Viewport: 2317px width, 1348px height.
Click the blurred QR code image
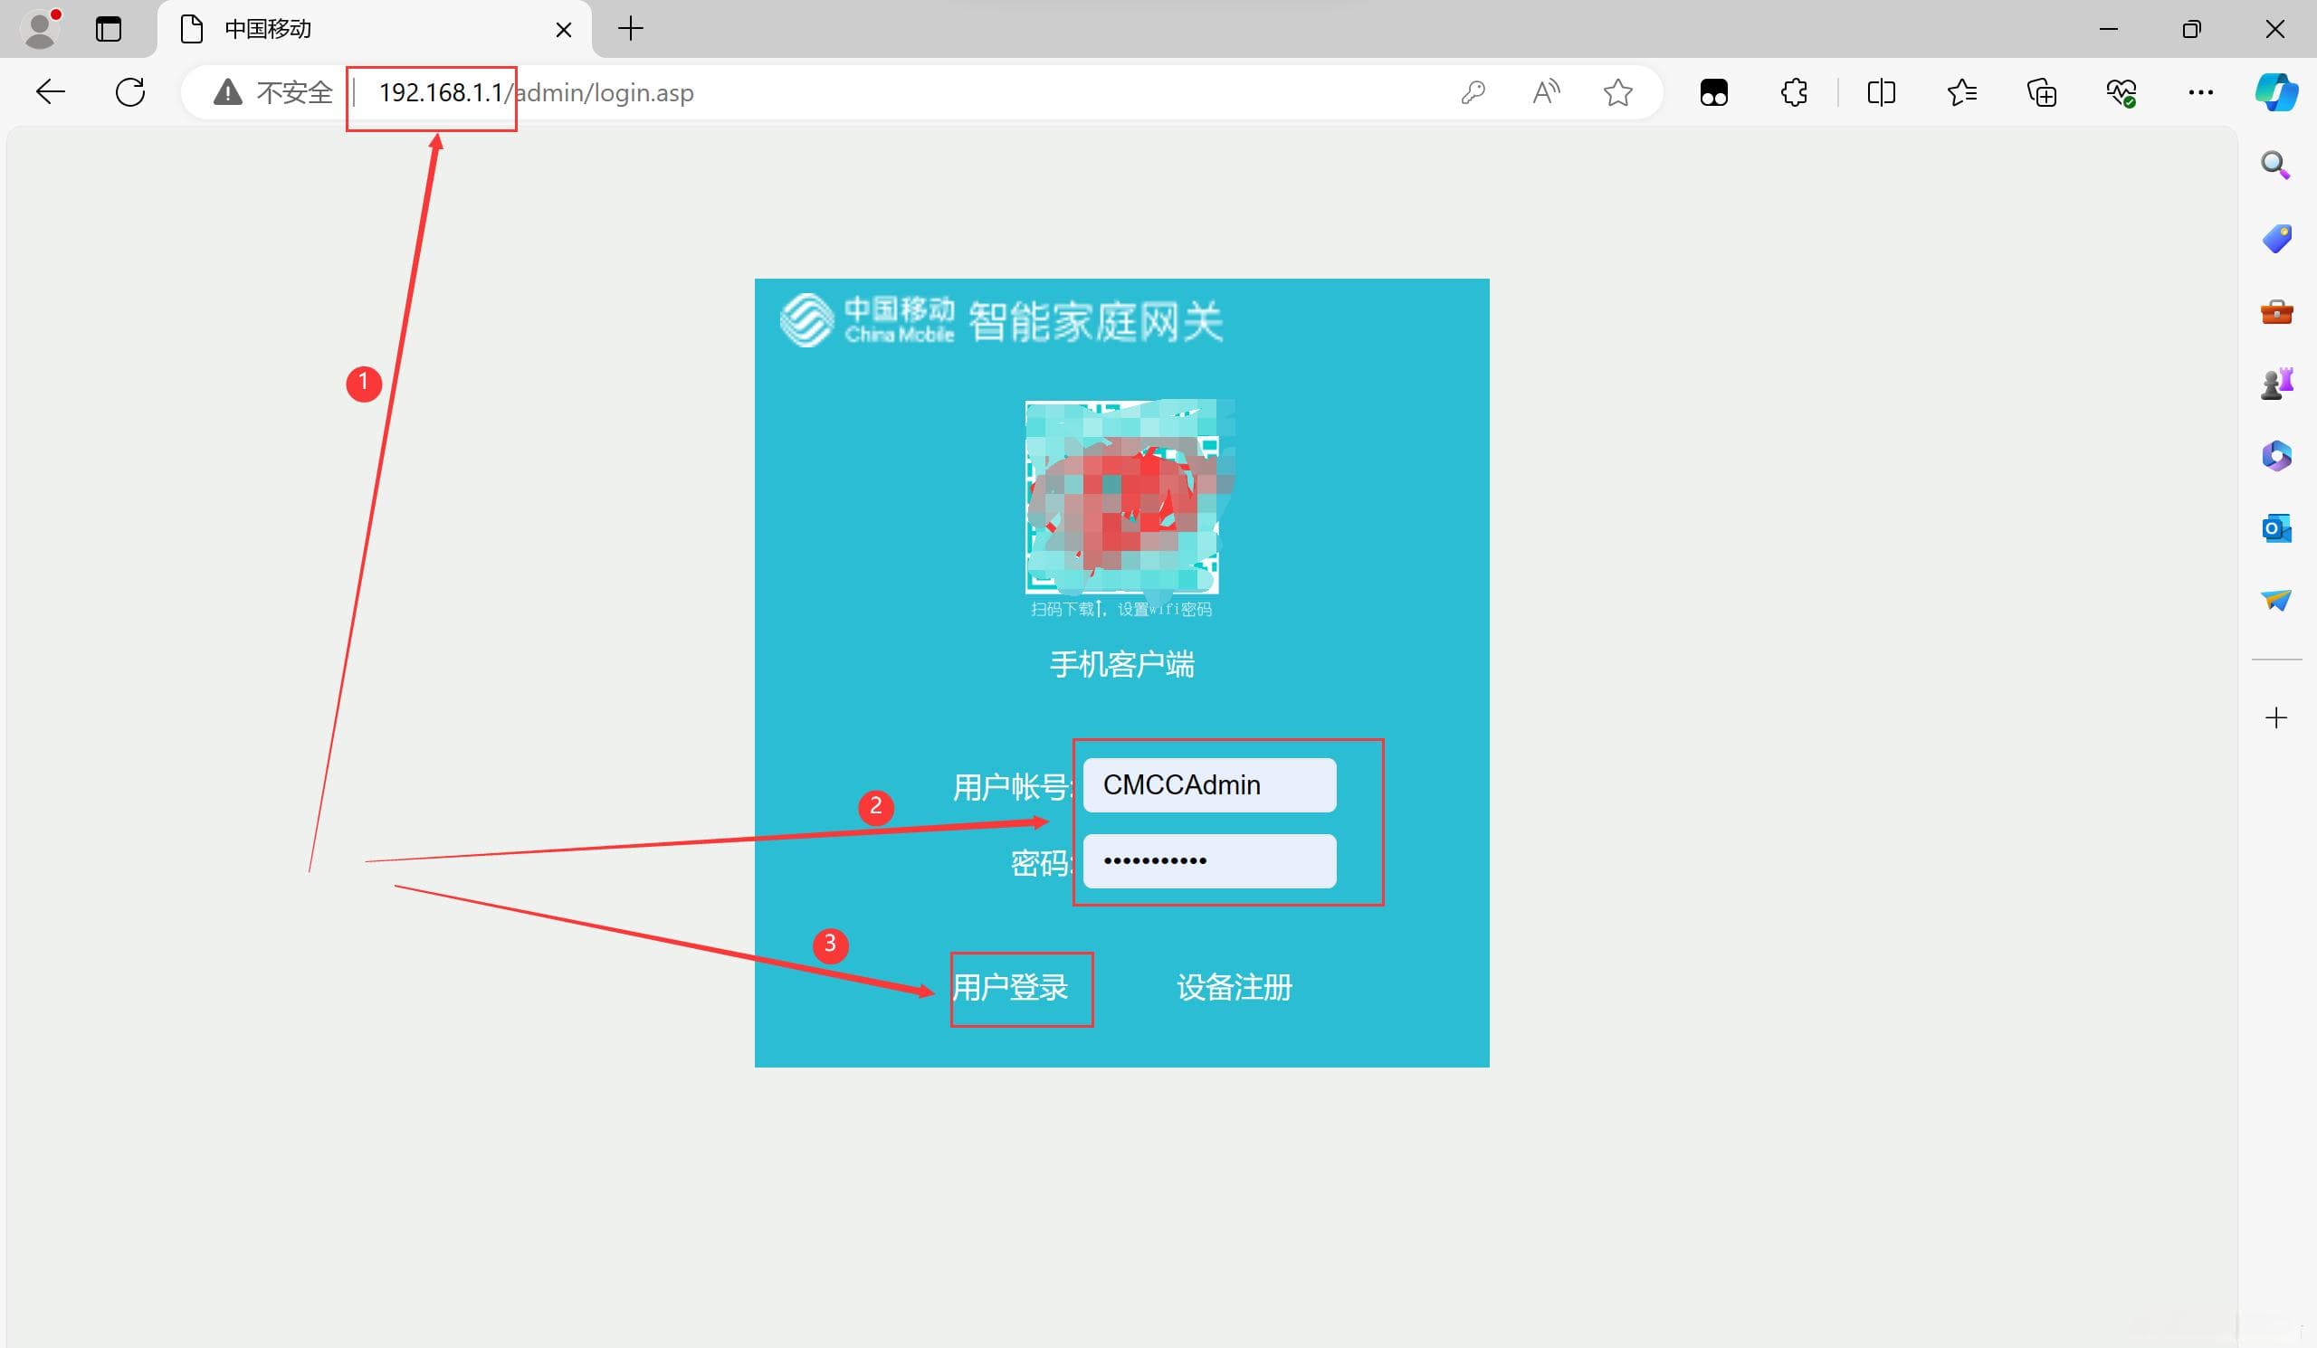[1123, 497]
